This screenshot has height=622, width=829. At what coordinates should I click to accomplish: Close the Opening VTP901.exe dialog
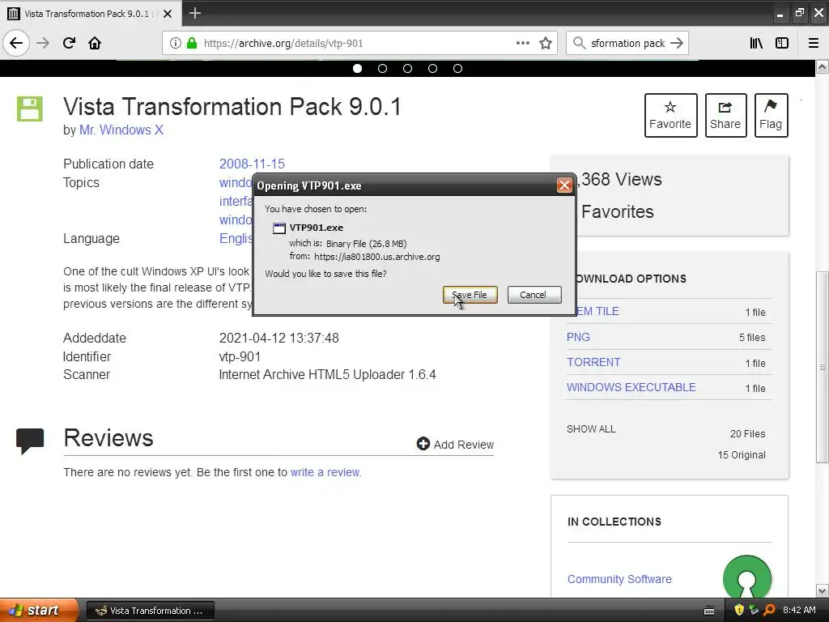click(564, 185)
